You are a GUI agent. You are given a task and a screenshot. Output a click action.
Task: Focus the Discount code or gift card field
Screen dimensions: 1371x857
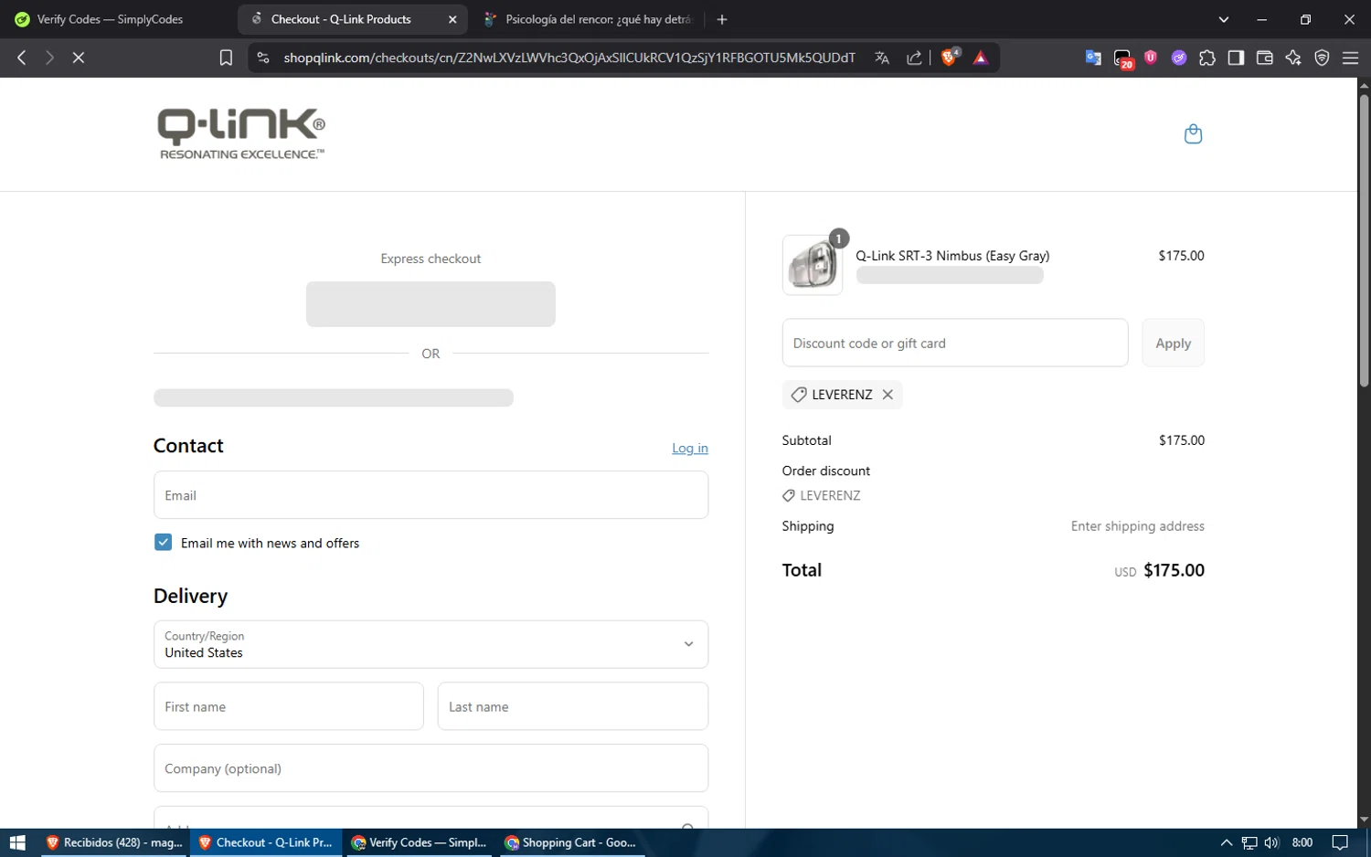(x=955, y=343)
